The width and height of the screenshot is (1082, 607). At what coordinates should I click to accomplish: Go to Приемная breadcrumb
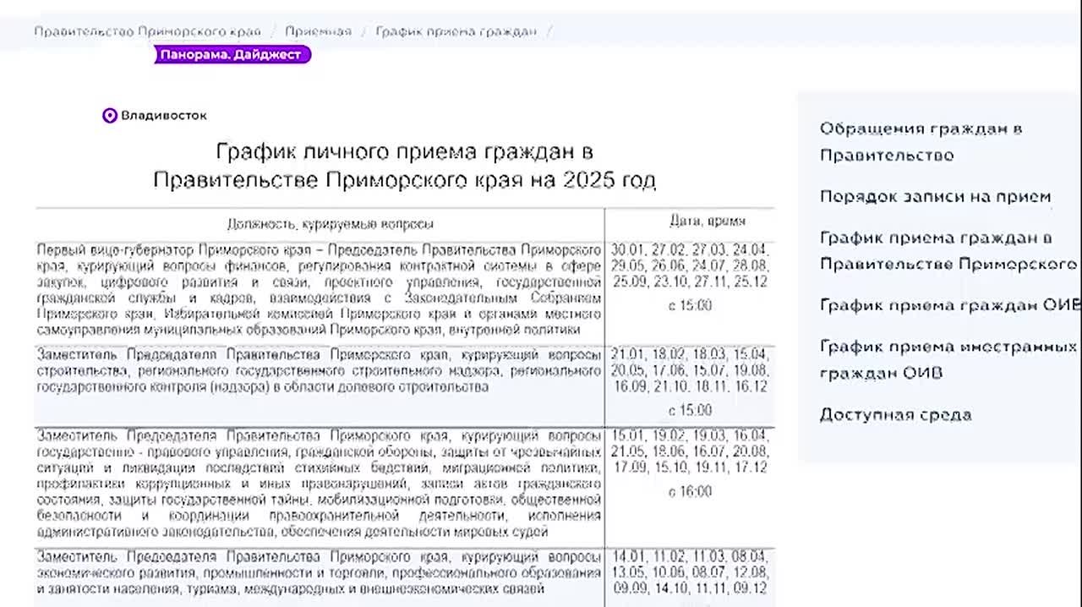pyautogui.click(x=318, y=31)
